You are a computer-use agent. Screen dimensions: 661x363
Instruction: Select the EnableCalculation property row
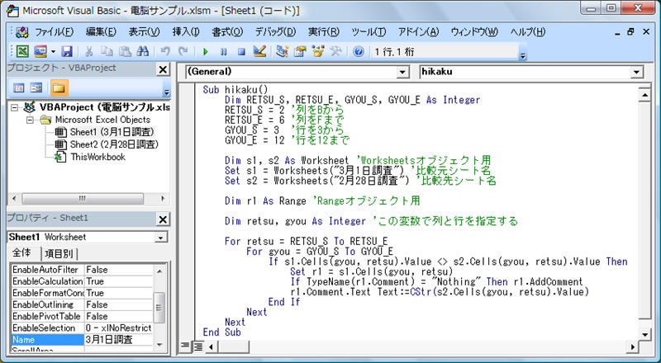81,281
